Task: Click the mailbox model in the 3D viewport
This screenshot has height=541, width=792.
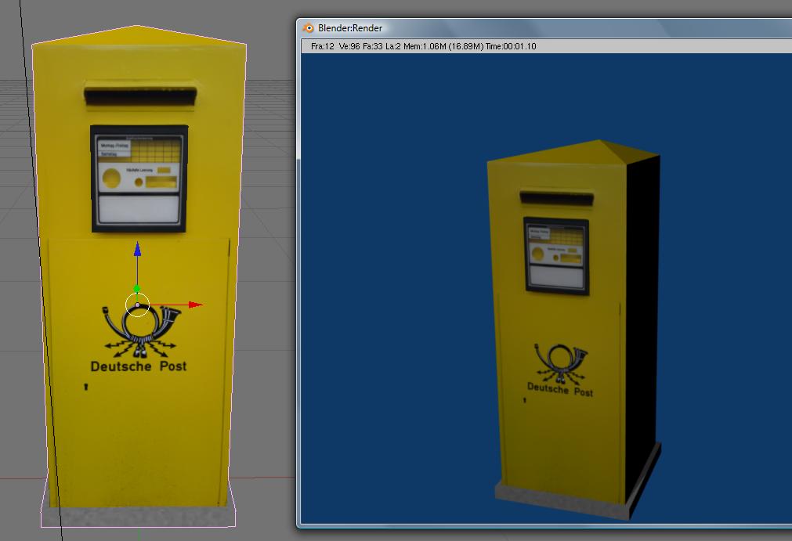Action: point(139,276)
